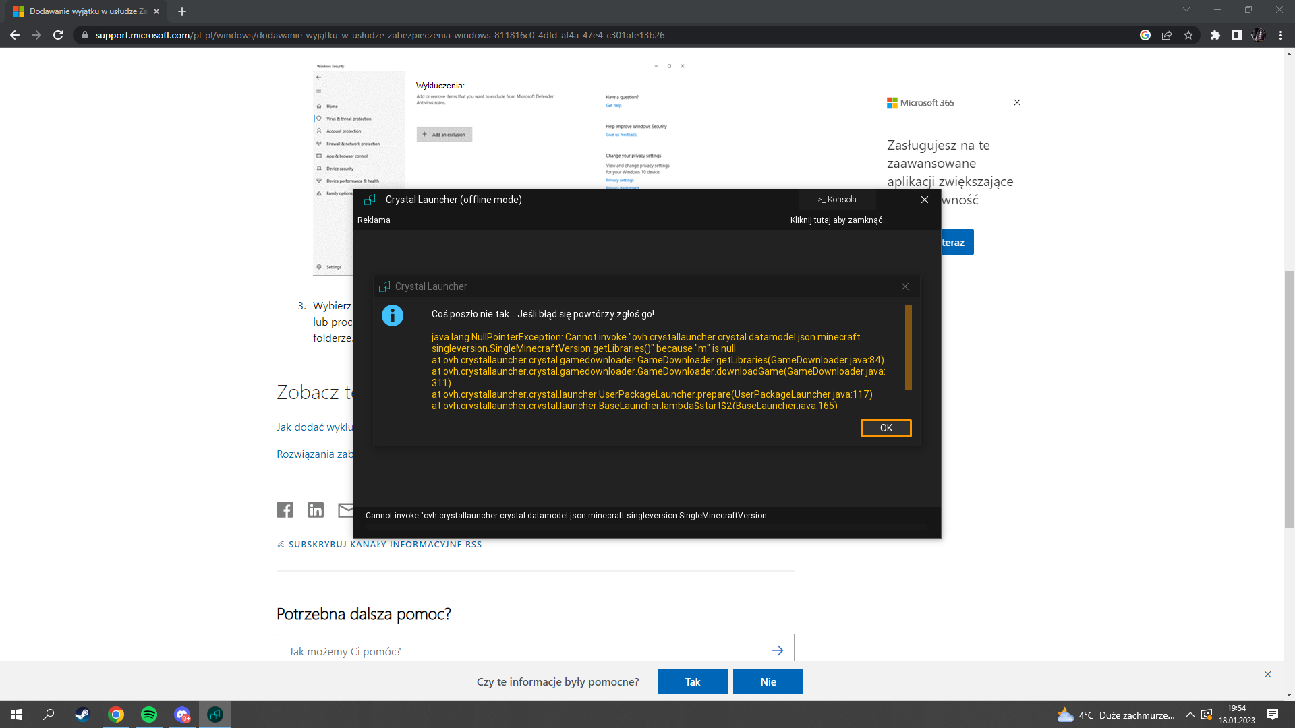Show hidden system tray icons chevron

coord(1190,715)
